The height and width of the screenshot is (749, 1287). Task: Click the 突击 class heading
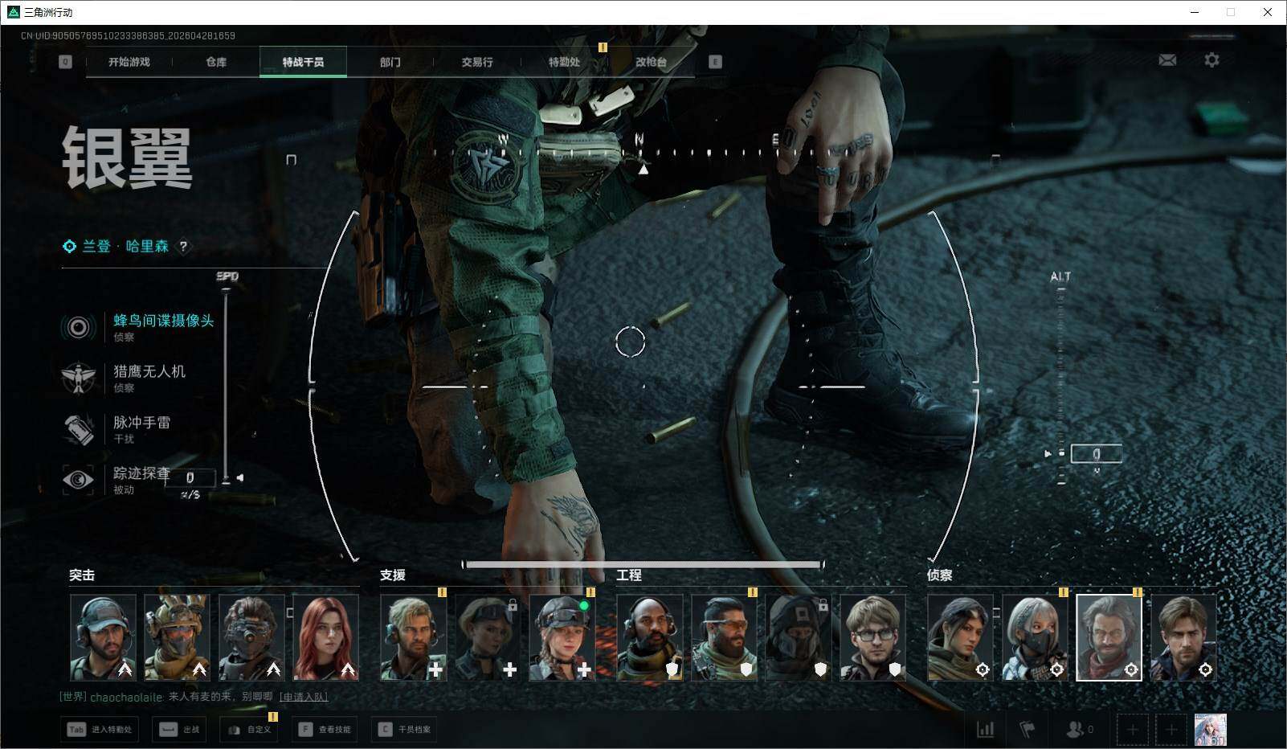tap(82, 575)
